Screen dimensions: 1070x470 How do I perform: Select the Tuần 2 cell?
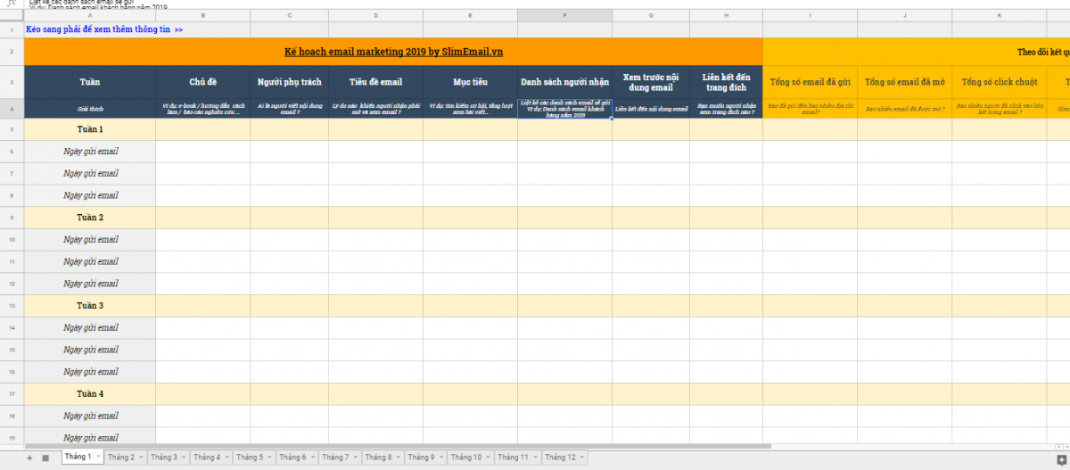click(x=90, y=218)
